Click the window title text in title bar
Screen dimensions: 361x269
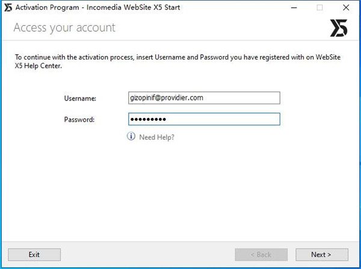pos(97,7)
